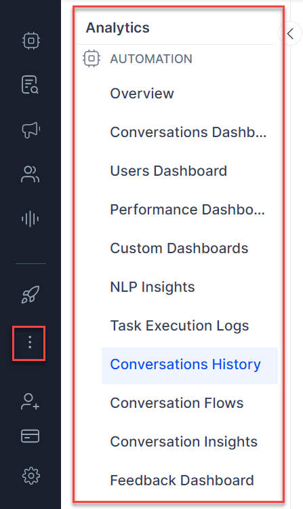
Task: Click the billing card icon
Action: pyautogui.click(x=30, y=436)
